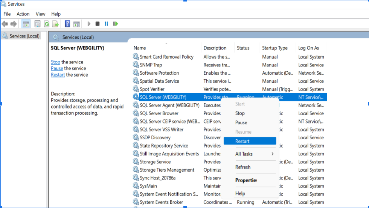Screen dimensions: 369x208
Task: Open the Help menu in menu bar
Action: click(x=56, y=14)
